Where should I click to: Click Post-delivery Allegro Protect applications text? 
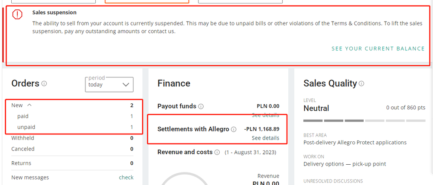[x=355, y=142]
